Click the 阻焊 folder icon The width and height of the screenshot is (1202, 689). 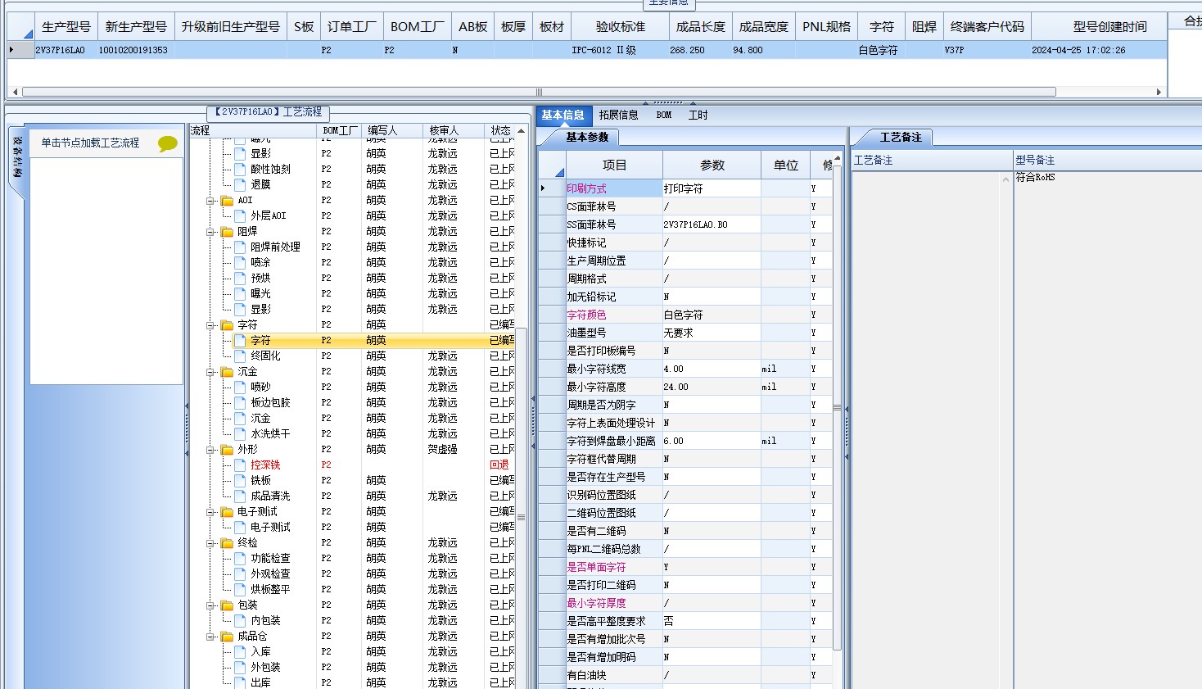click(x=227, y=232)
